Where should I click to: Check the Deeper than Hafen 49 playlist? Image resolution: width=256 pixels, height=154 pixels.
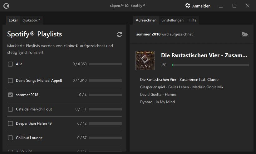tap(10, 124)
